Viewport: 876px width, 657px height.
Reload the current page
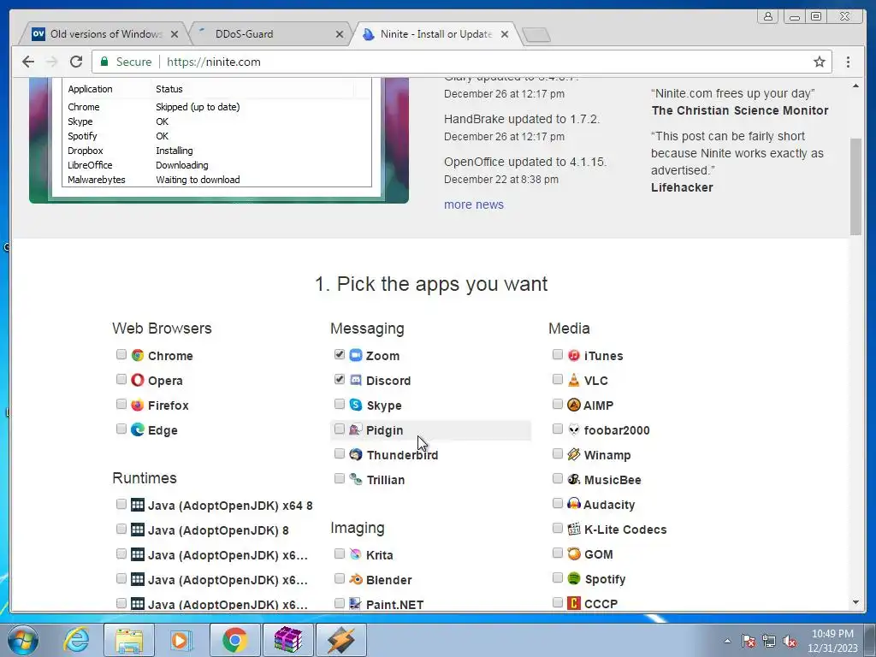(76, 62)
